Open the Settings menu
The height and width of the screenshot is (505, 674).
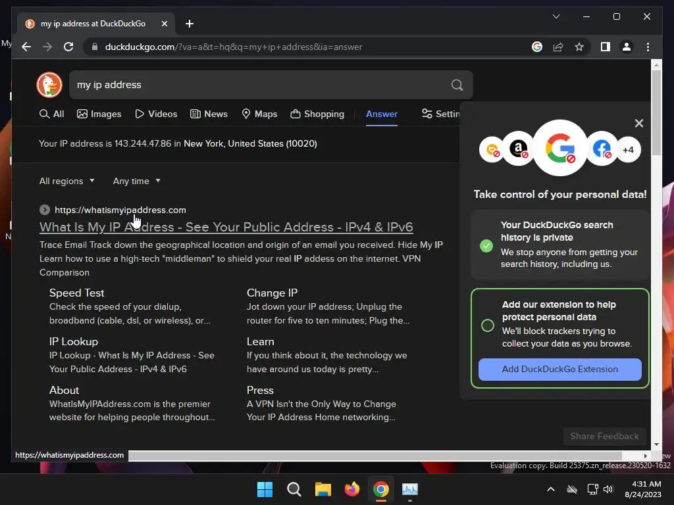coord(440,114)
